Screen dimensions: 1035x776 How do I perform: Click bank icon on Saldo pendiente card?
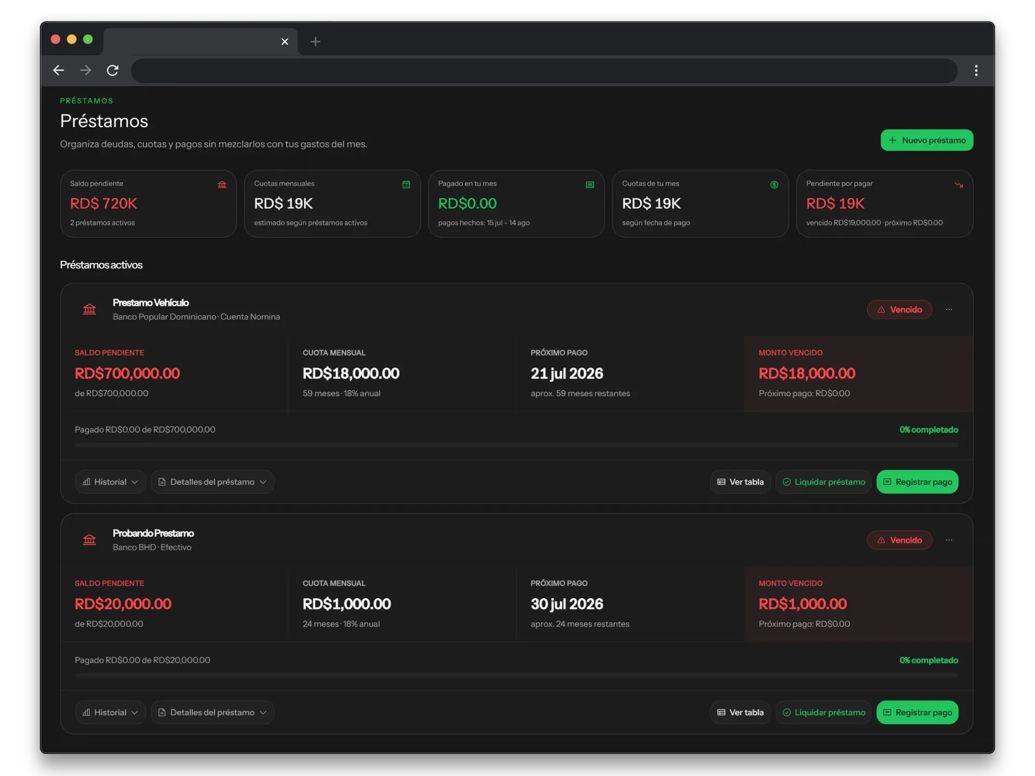click(x=222, y=184)
